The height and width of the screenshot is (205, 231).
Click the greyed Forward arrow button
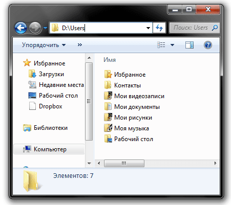pos(35,28)
